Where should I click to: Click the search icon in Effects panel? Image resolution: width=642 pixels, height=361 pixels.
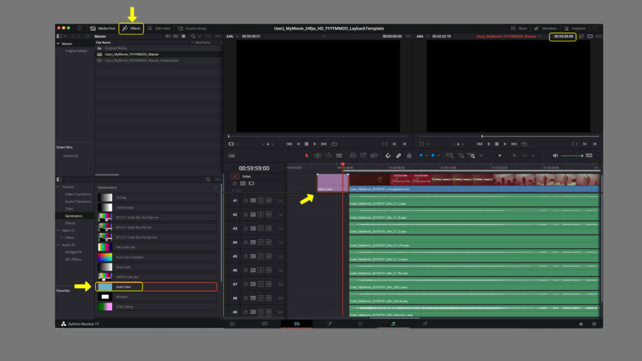click(208, 179)
